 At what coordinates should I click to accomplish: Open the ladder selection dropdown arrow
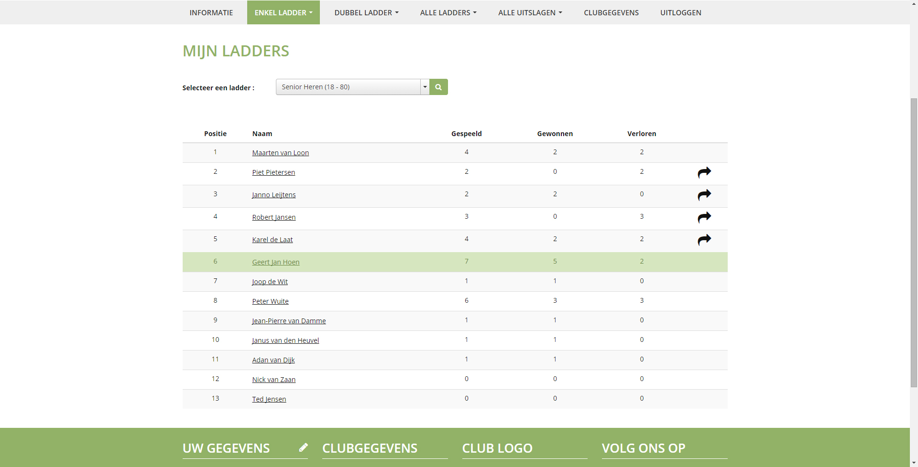tap(425, 87)
